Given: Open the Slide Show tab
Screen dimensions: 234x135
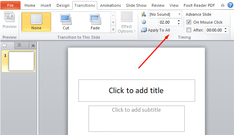Looking at the screenshot, I should pyautogui.click(x=136, y=5).
